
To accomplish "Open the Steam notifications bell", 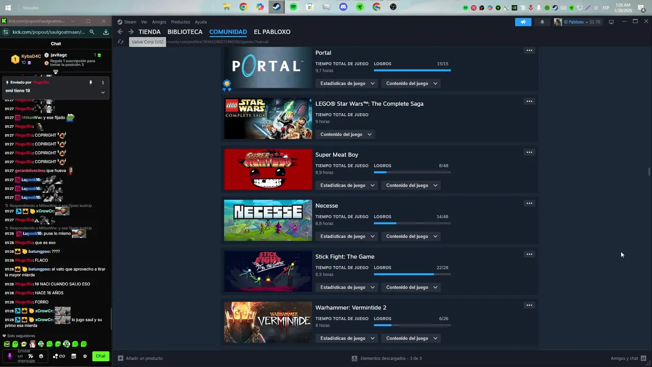I will click(x=542, y=22).
